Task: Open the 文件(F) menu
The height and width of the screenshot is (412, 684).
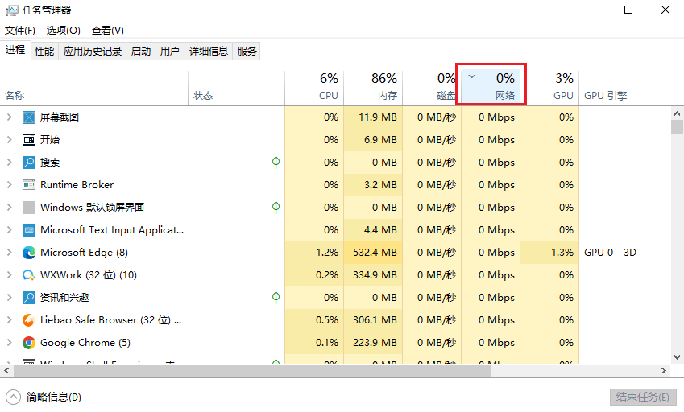Action: 20,31
